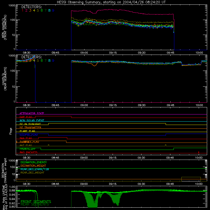
Task: Select the DETECTORS: legend label in front segments plot
Action: click(x=31, y=7)
